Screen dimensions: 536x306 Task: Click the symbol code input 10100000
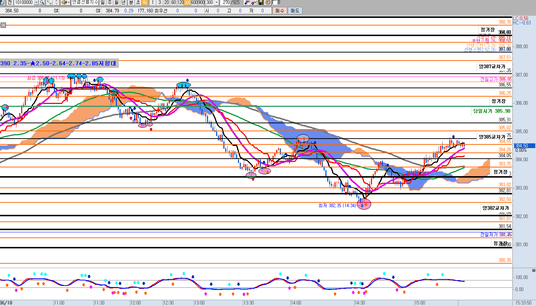(x=24, y=2)
